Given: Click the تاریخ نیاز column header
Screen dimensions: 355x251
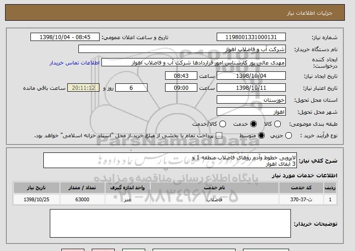Looking at the screenshot, I should 36,187.
